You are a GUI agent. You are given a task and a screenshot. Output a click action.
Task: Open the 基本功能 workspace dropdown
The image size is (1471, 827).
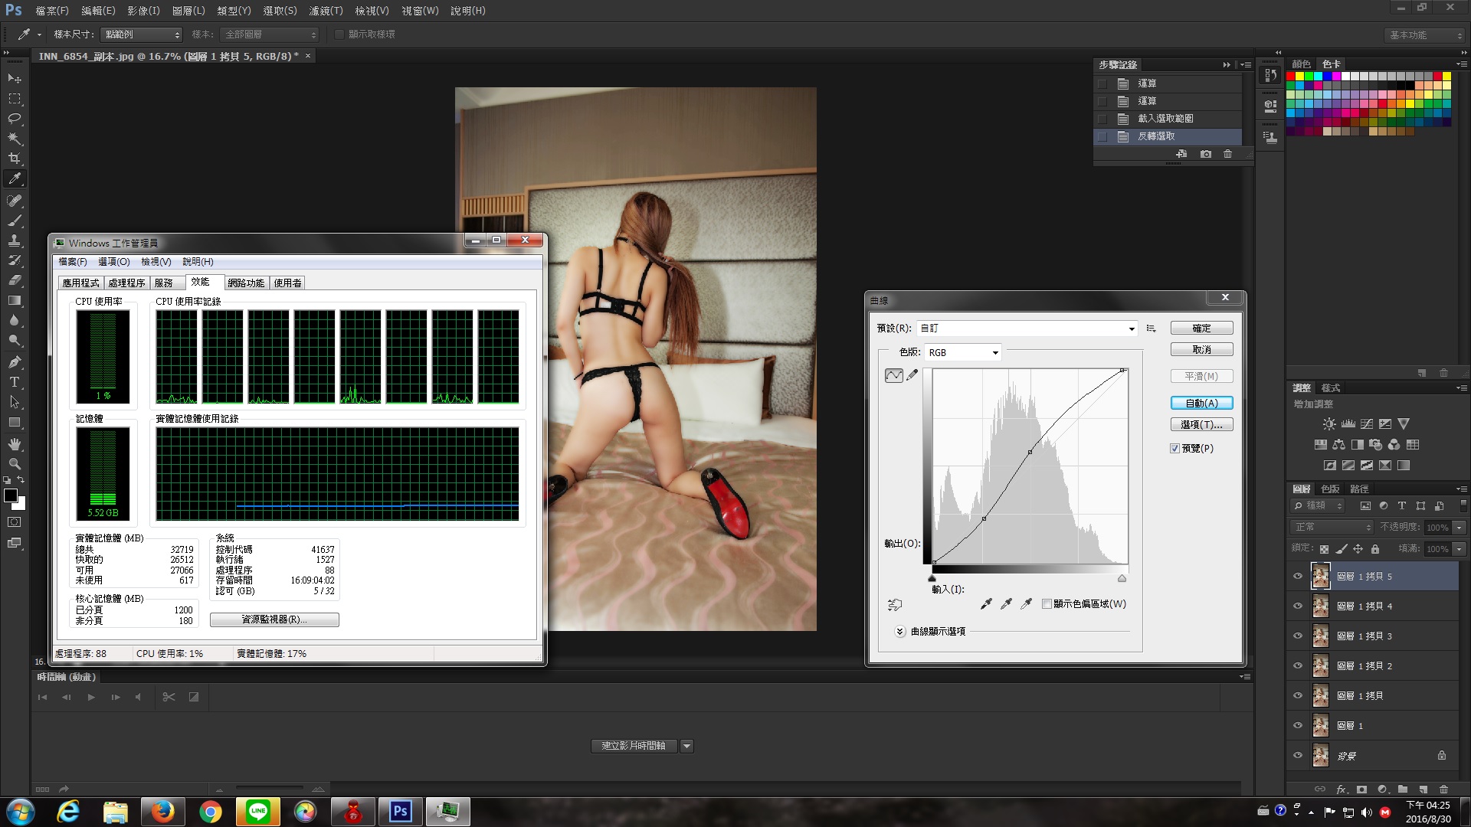click(x=1426, y=35)
